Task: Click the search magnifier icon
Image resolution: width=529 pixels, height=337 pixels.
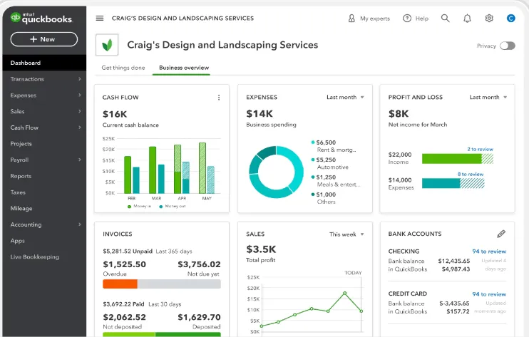Action: coord(446,19)
